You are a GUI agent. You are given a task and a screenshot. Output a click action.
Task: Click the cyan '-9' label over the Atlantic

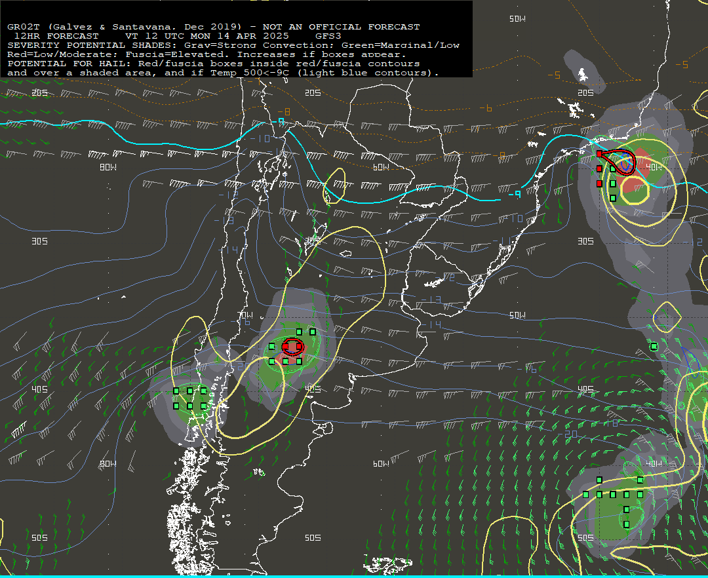pyautogui.click(x=515, y=195)
